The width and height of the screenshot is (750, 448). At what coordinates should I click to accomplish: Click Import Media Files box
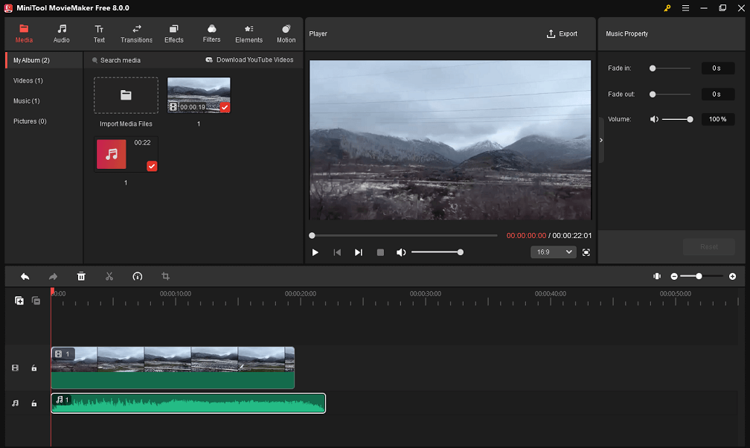[126, 95]
